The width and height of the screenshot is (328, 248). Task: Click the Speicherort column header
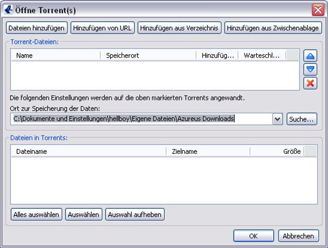(148, 55)
